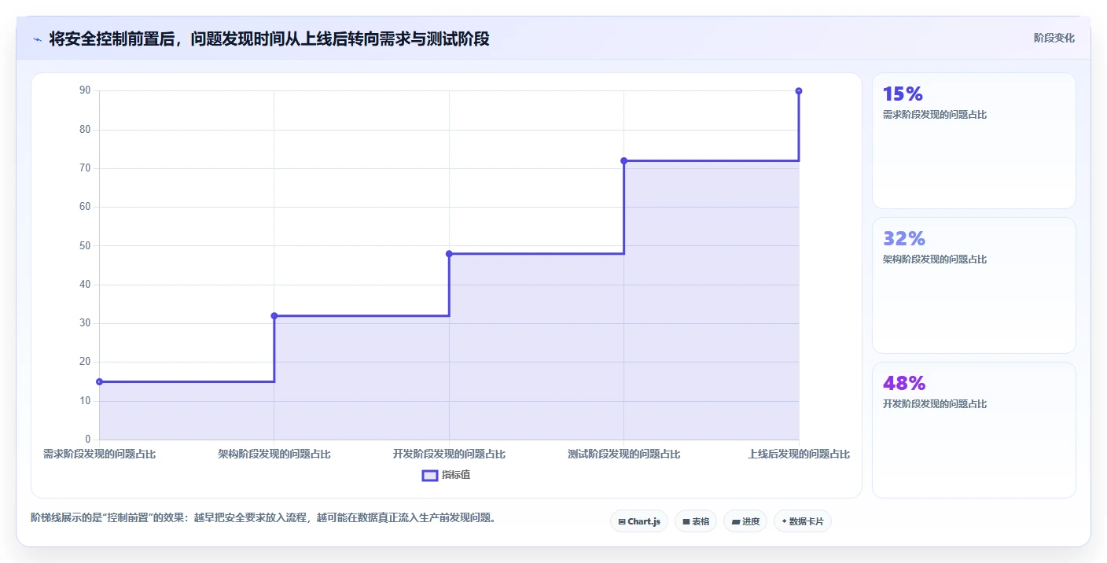
Task: Click the x-axis label 架构阶段发现的问题占比
Action: [274, 454]
